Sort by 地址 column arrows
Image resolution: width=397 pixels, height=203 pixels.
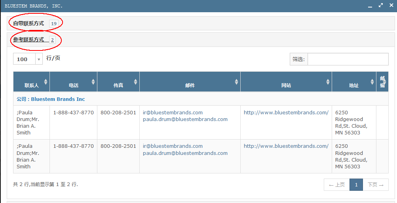pyautogui.click(x=372, y=82)
